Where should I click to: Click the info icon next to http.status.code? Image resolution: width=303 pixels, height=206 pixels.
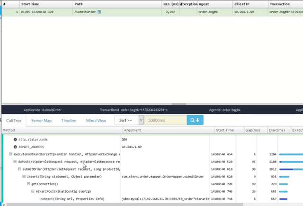15,139
